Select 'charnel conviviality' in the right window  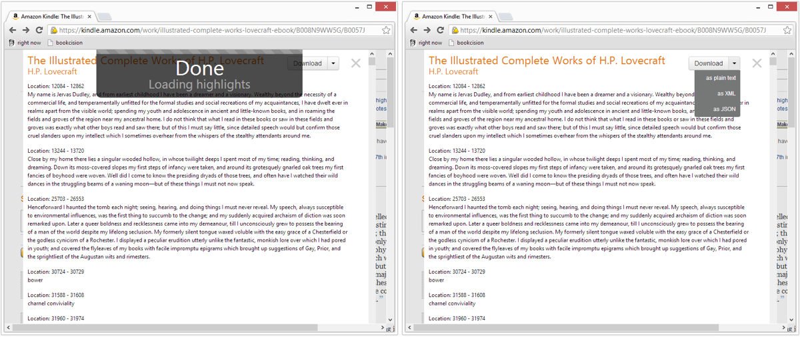pyautogui.click(x=452, y=304)
